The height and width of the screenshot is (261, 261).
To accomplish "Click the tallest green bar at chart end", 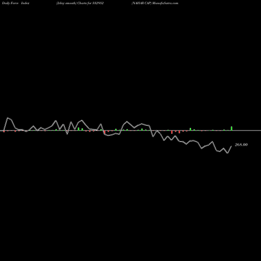I will tap(232, 128).
